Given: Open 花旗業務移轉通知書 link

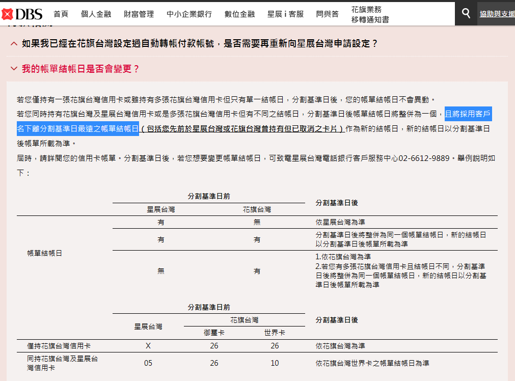Looking at the screenshot, I should pyautogui.click(x=370, y=14).
